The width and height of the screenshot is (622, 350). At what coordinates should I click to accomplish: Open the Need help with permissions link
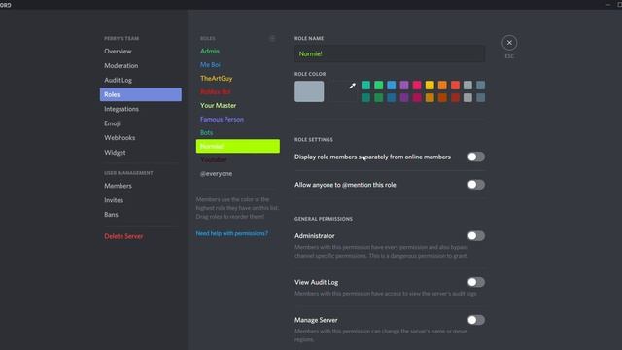click(231, 233)
